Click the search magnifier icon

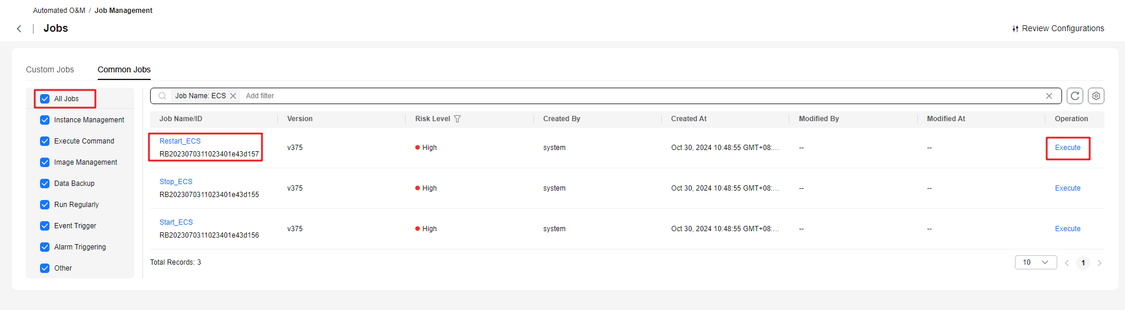tap(162, 96)
